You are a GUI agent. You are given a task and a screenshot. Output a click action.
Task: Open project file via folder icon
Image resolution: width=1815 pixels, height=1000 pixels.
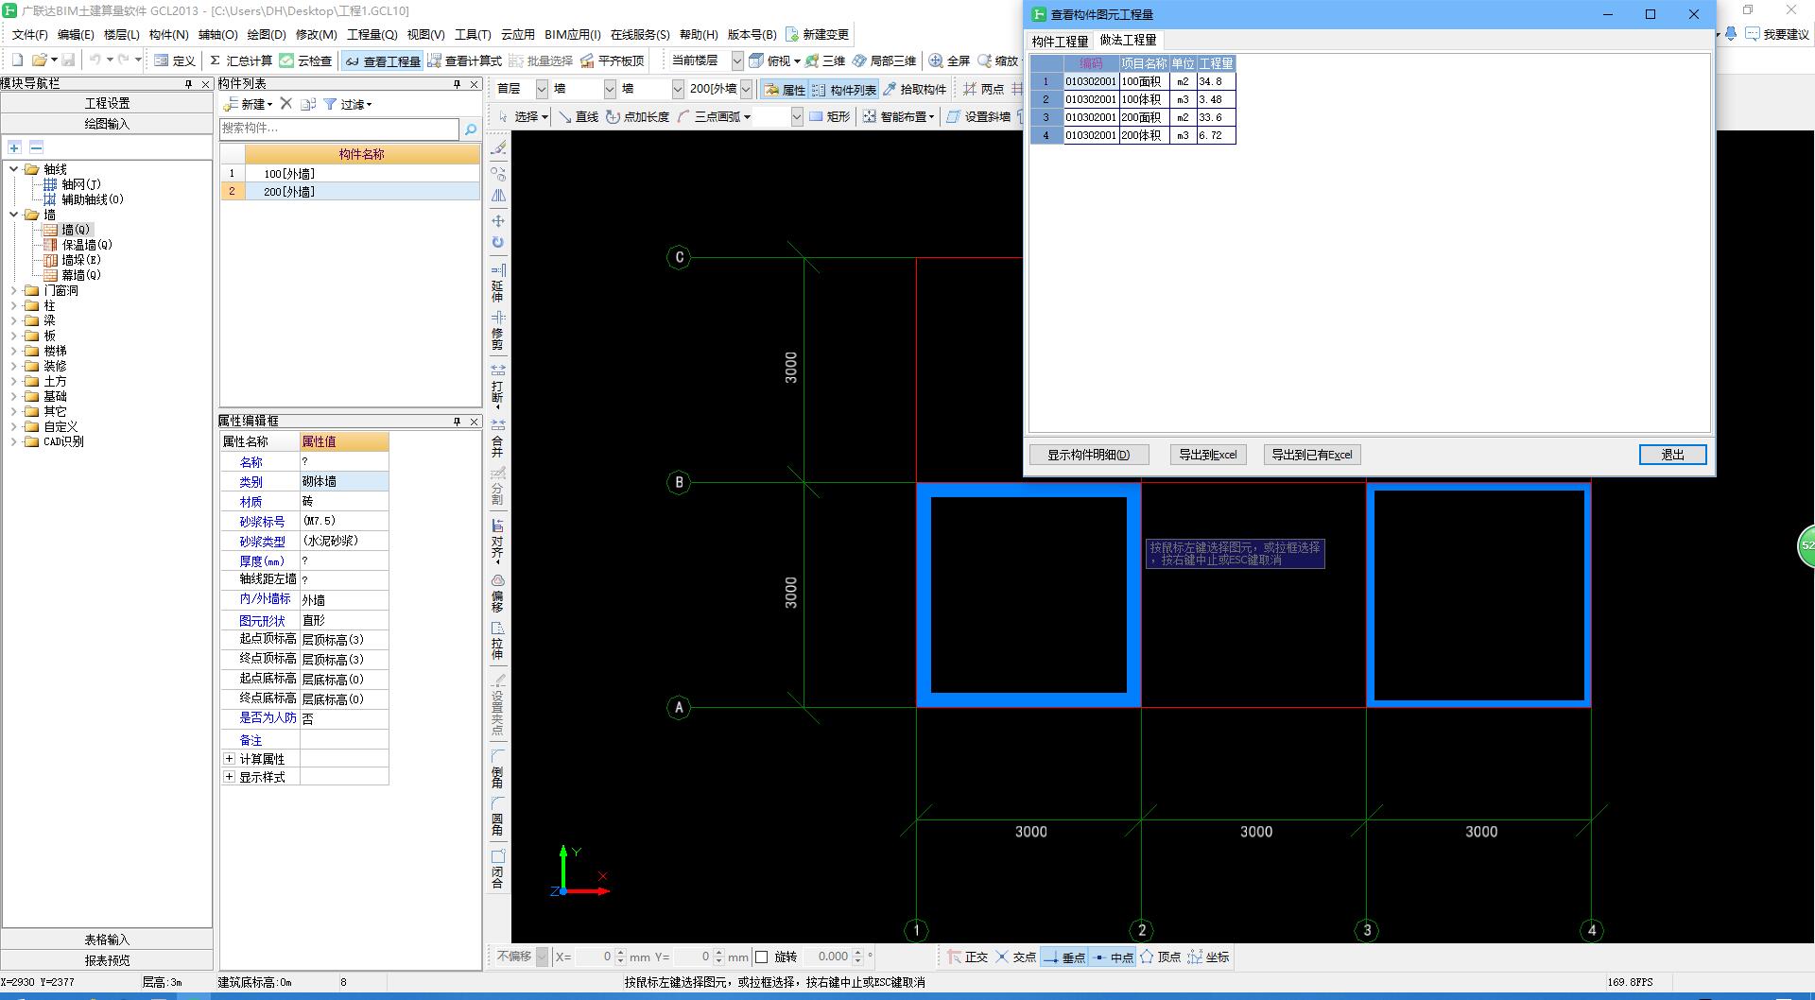(39, 60)
